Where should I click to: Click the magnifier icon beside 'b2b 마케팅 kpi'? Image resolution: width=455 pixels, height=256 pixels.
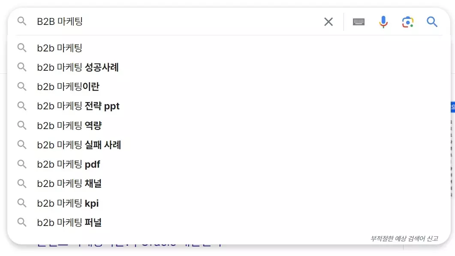(x=22, y=203)
